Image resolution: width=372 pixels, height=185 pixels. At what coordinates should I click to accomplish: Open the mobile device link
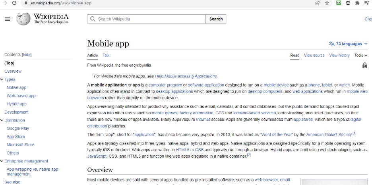(276, 85)
